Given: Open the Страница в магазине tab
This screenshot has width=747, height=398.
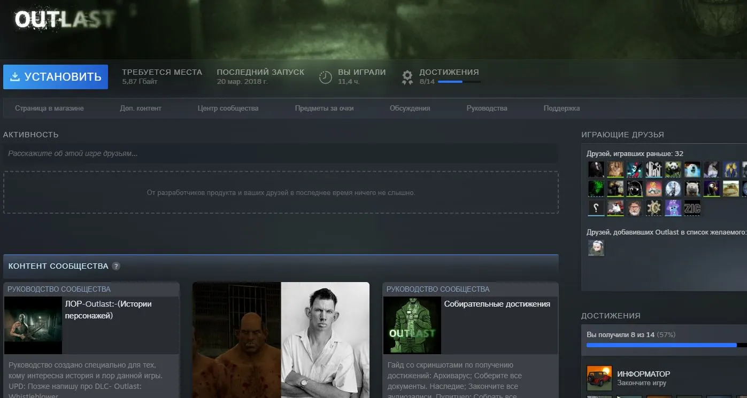Looking at the screenshot, I should click(49, 108).
